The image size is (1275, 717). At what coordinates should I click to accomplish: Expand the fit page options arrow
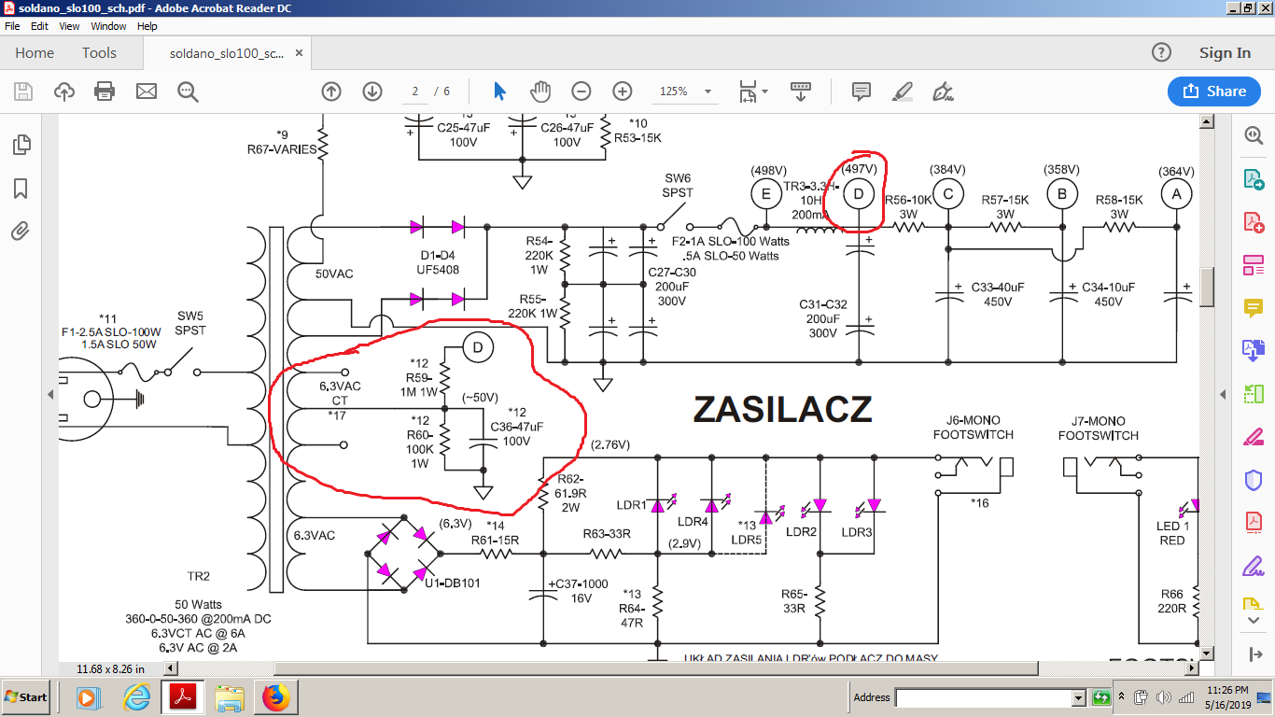[x=765, y=91]
